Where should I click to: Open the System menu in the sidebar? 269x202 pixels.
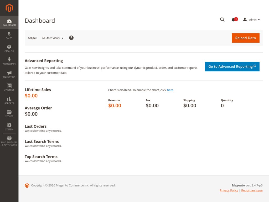click(x=9, y=127)
